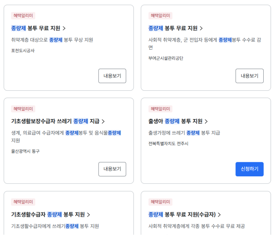Open 내용보기 for 포천도시공사 card

click(112, 76)
